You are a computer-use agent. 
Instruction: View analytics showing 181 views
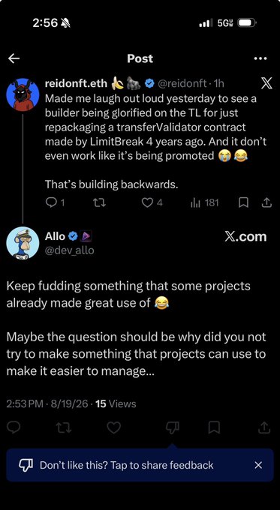[x=204, y=203]
